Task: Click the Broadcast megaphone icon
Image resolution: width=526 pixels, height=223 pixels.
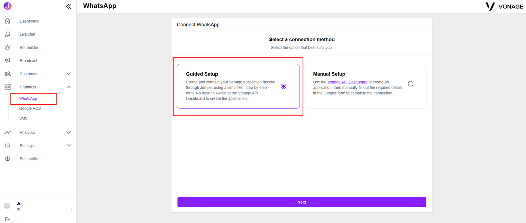Action: (x=8, y=60)
